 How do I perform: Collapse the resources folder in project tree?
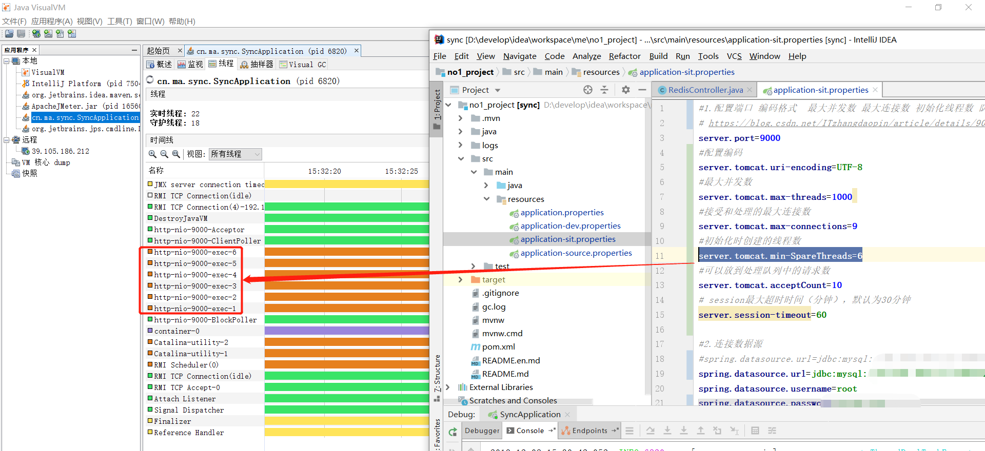click(x=486, y=199)
